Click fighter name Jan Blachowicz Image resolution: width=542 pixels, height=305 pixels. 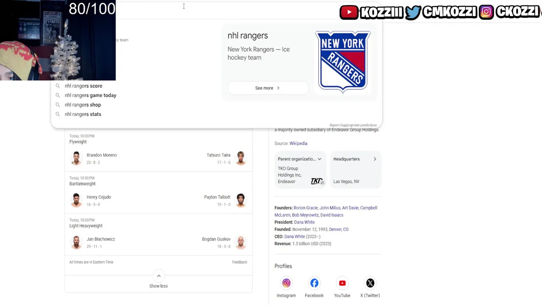click(x=101, y=239)
